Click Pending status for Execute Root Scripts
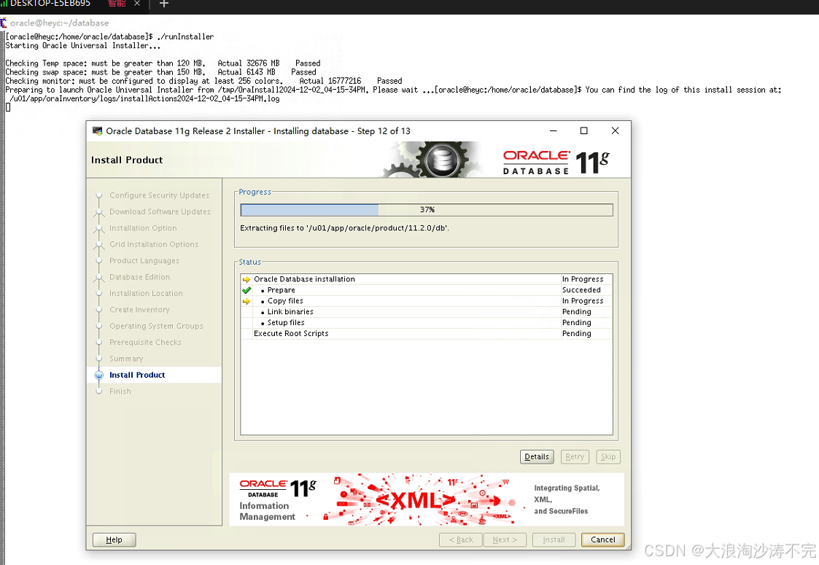The image size is (819, 565). tap(577, 334)
